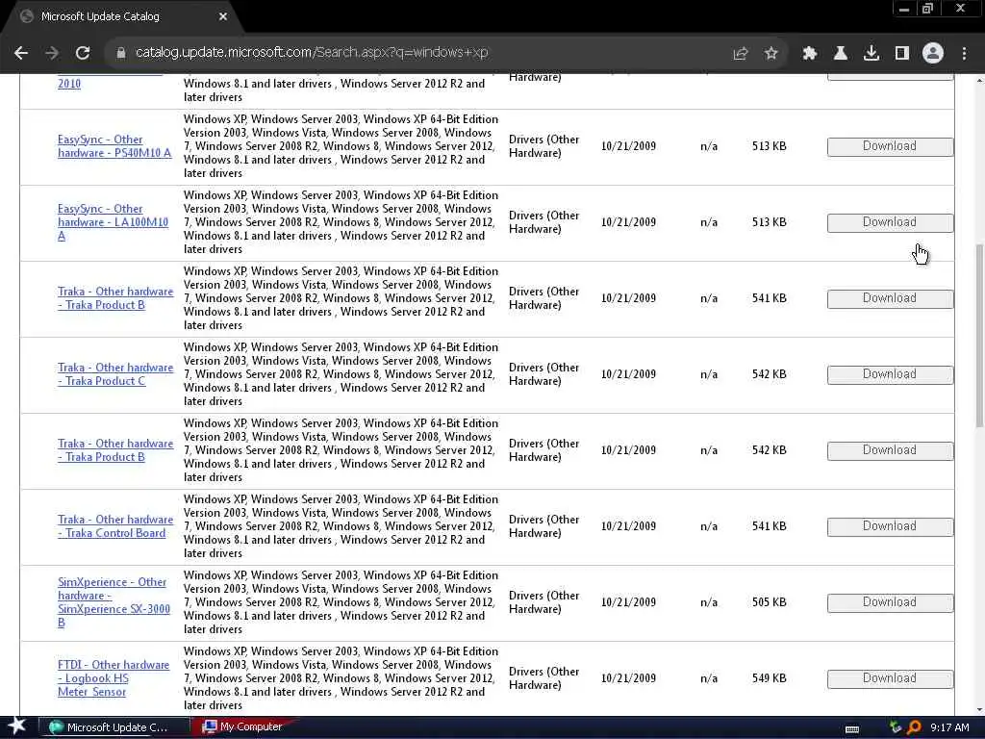Open the extensions puzzle icon
This screenshot has height=739, width=985.
pyautogui.click(x=810, y=54)
